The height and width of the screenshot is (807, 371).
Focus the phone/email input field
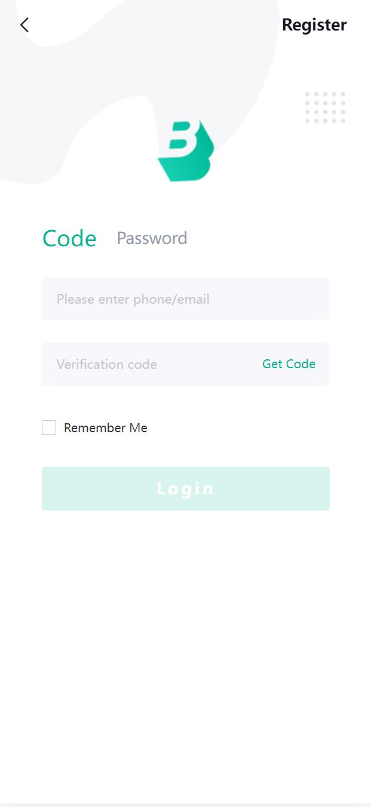point(185,299)
